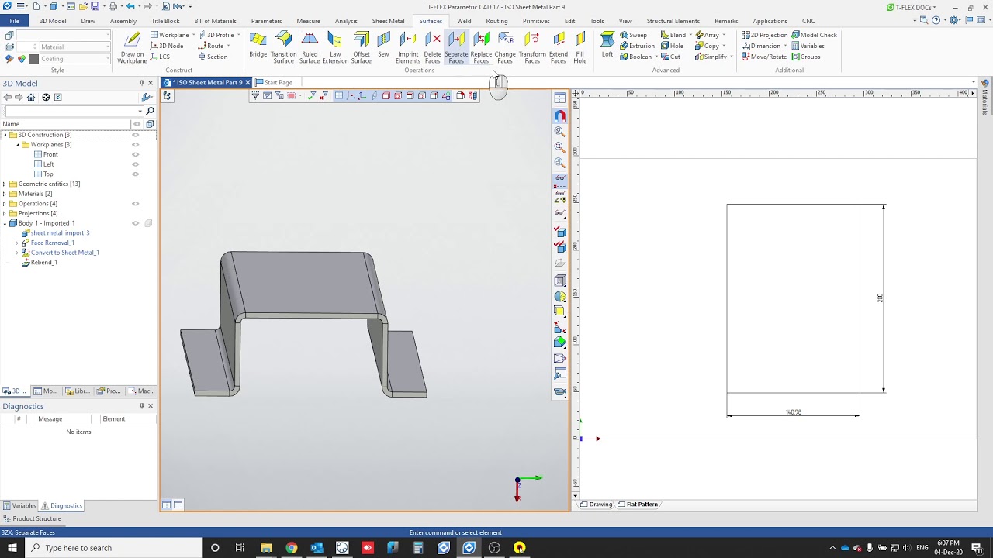The image size is (993, 558).
Task: Hide the Left workplane
Action: tap(136, 164)
